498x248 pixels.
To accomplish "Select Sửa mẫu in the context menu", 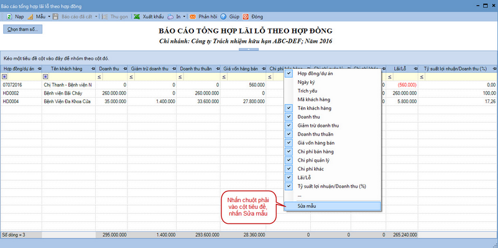I will tap(333, 206).
